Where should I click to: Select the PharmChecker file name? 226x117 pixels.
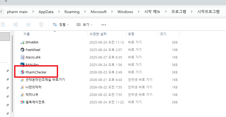click(36, 72)
